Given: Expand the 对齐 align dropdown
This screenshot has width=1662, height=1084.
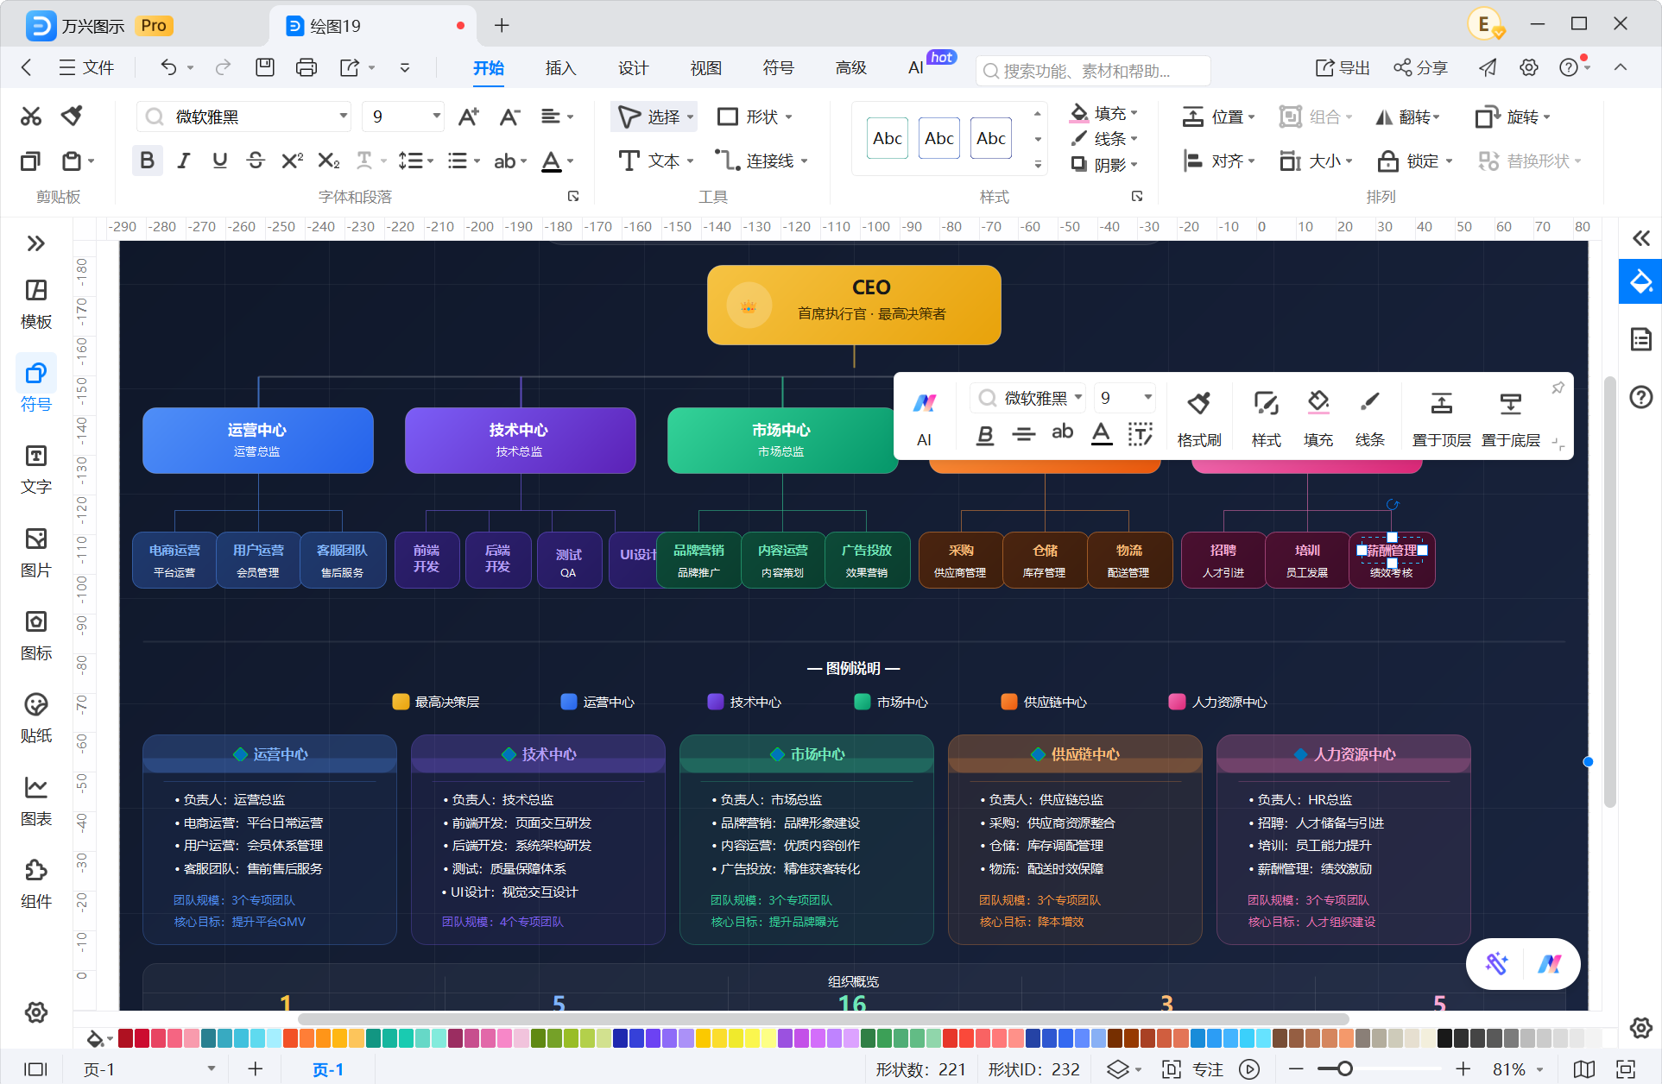Looking at the screenshot, I should [1251, 161].
